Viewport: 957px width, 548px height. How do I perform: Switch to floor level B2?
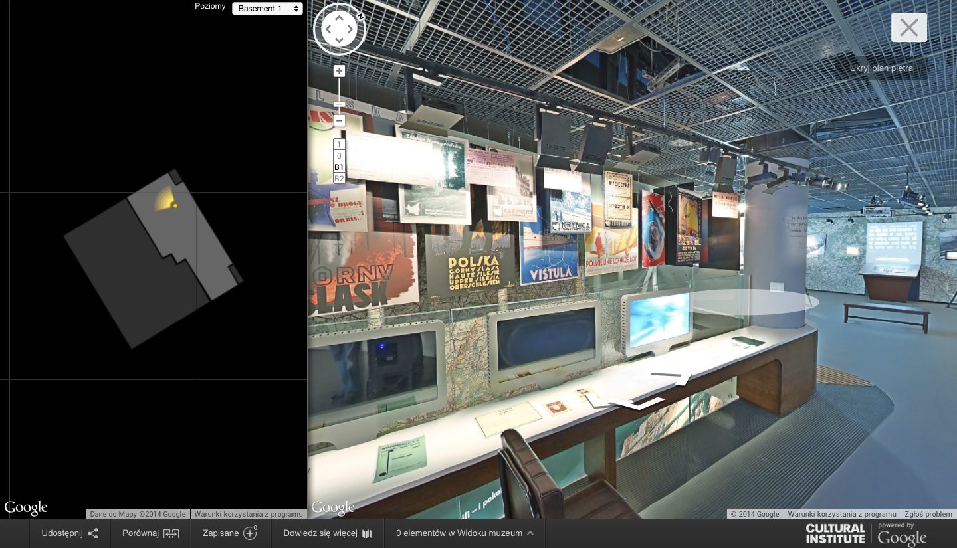coord(339,179)
